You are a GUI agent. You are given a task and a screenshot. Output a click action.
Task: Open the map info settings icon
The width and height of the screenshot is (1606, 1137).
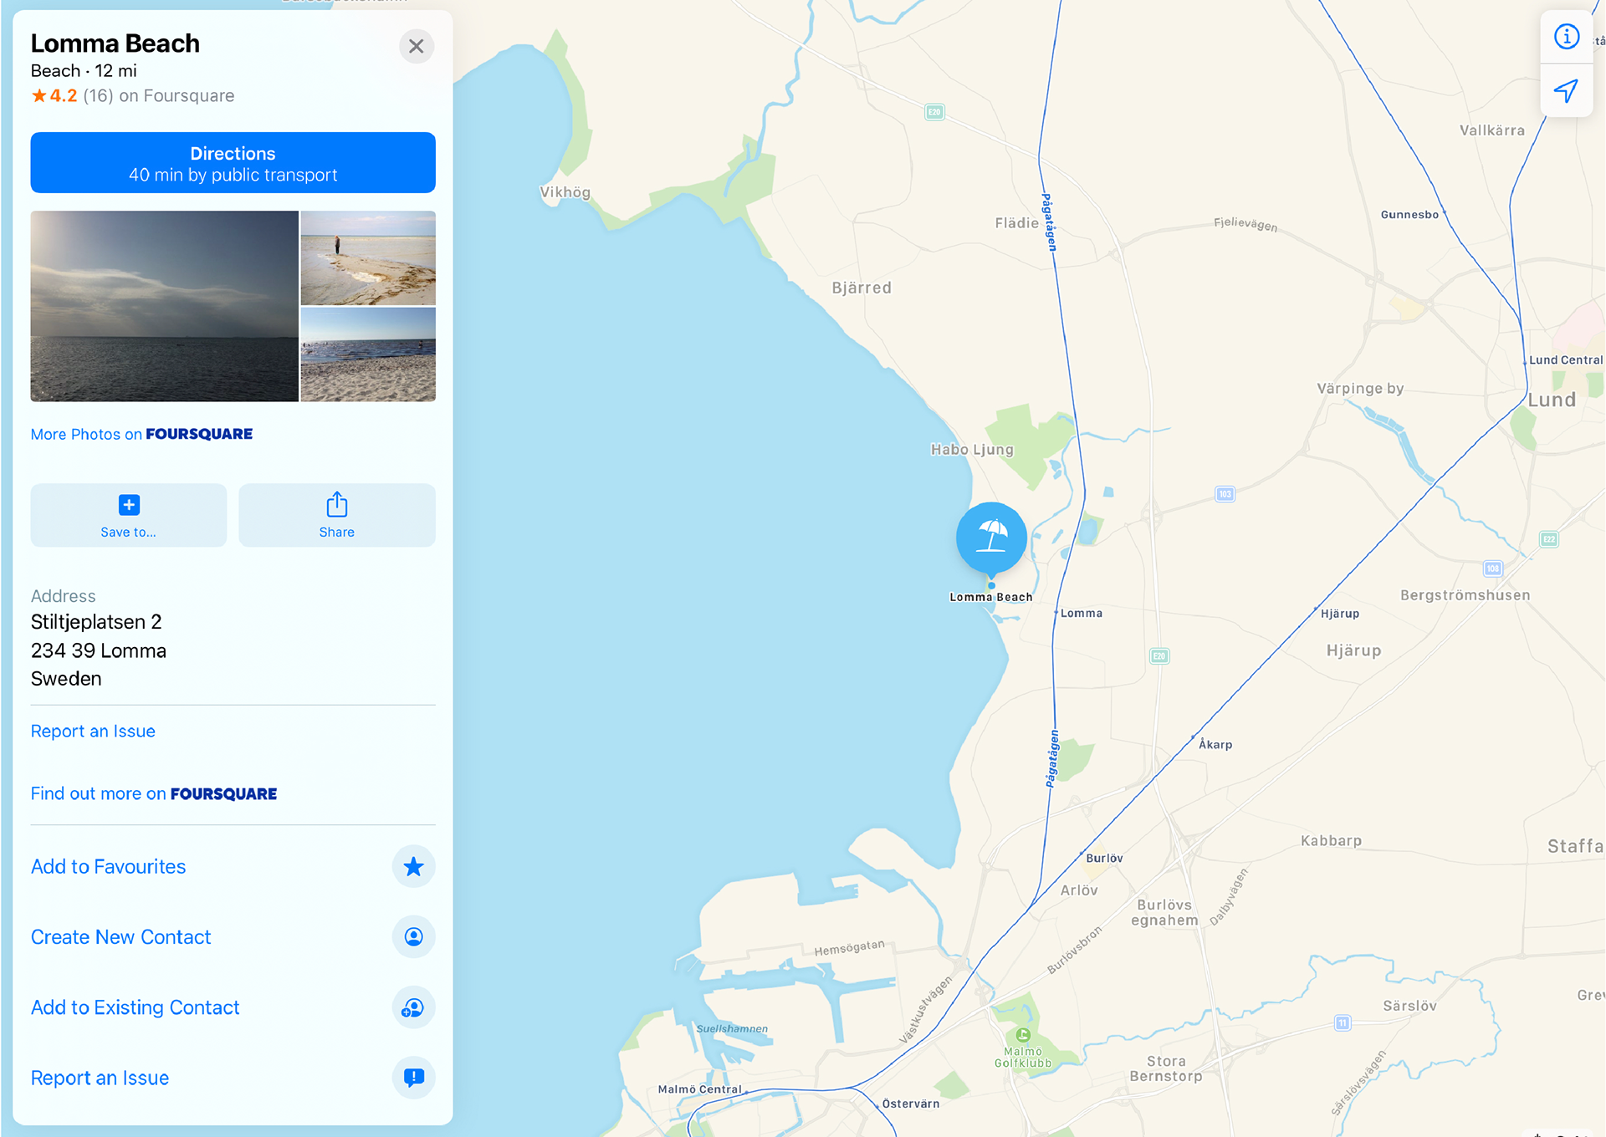[x=1566, y=37]
